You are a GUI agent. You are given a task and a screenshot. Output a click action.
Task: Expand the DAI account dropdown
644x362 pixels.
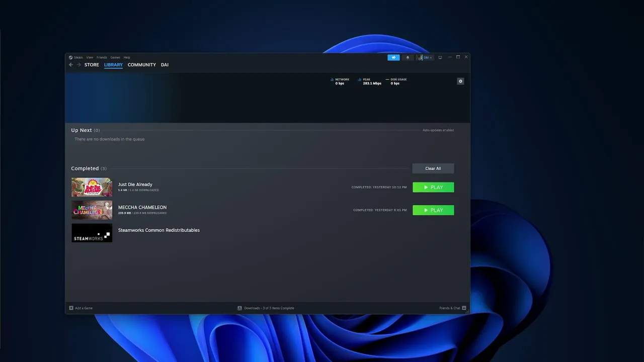[428, 57]
